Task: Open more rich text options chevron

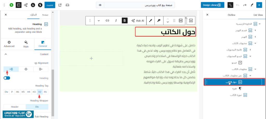Action: click(x=98, y=20)
